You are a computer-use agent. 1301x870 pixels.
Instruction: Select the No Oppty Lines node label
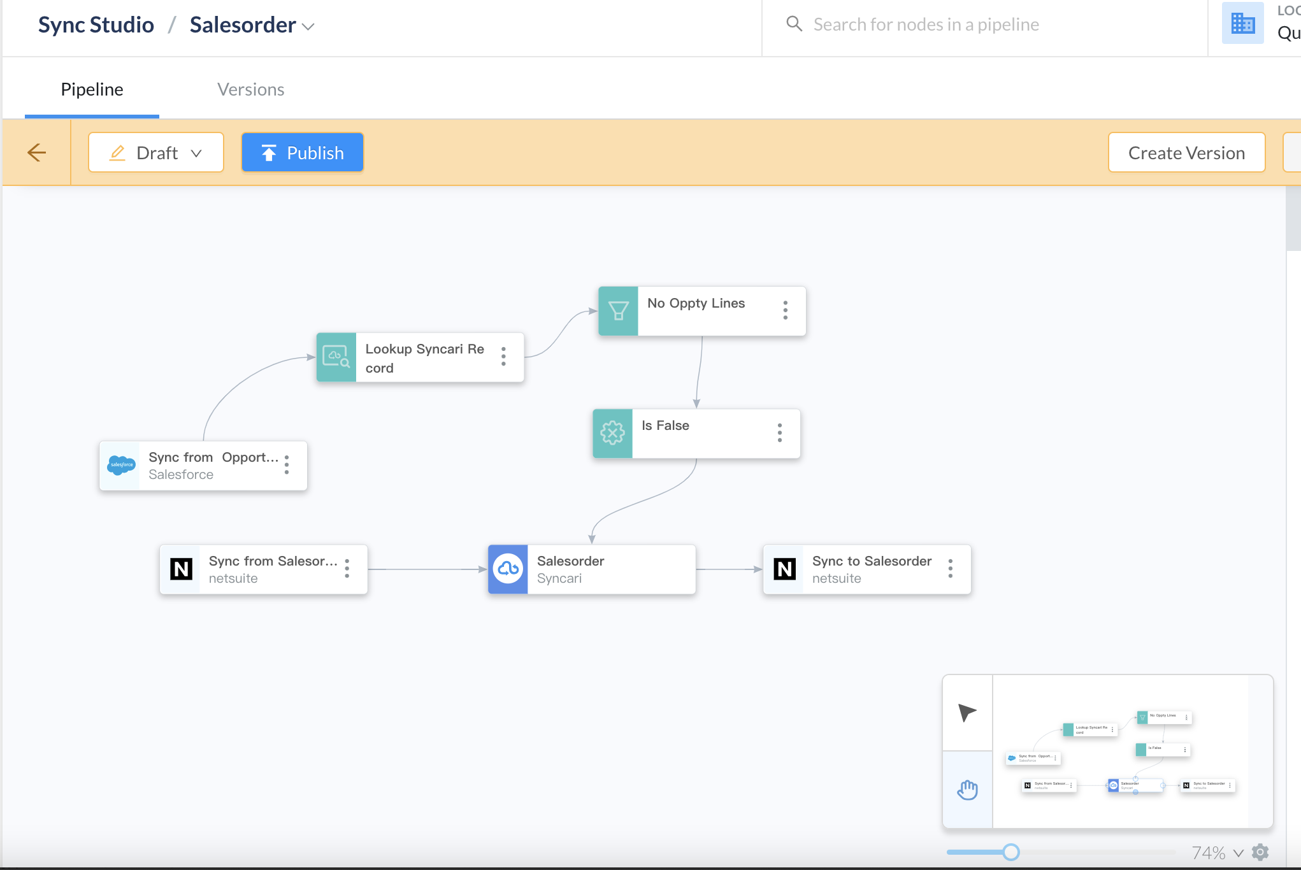point(696,303)
